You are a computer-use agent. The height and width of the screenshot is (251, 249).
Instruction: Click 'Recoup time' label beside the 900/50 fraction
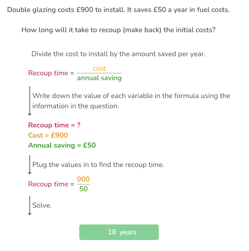click(48, 184)
